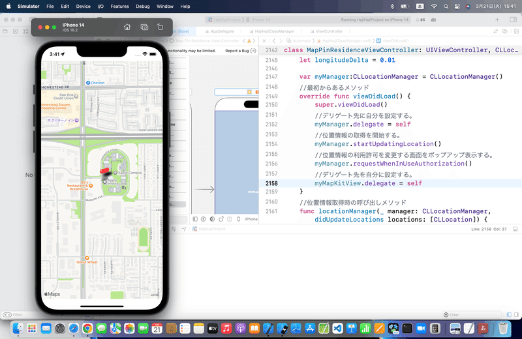Open the Music app from the Dock
Viewport: 522px width, 339px height.
pyautogui.click(x=226, y=329)
